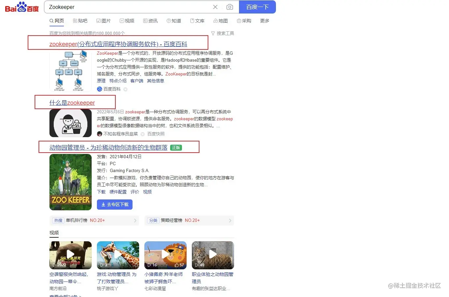
Task: Click the 百度百科 source icon
Action: [x=100, y=89]
